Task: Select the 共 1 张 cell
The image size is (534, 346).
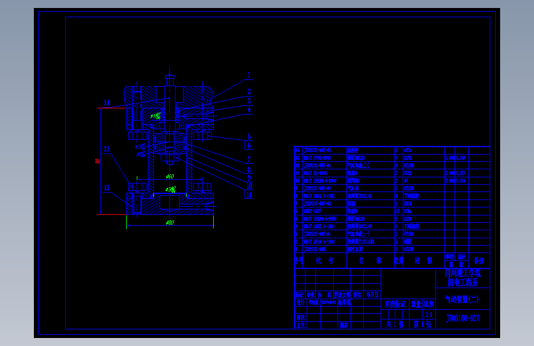Action: (395, 324)
